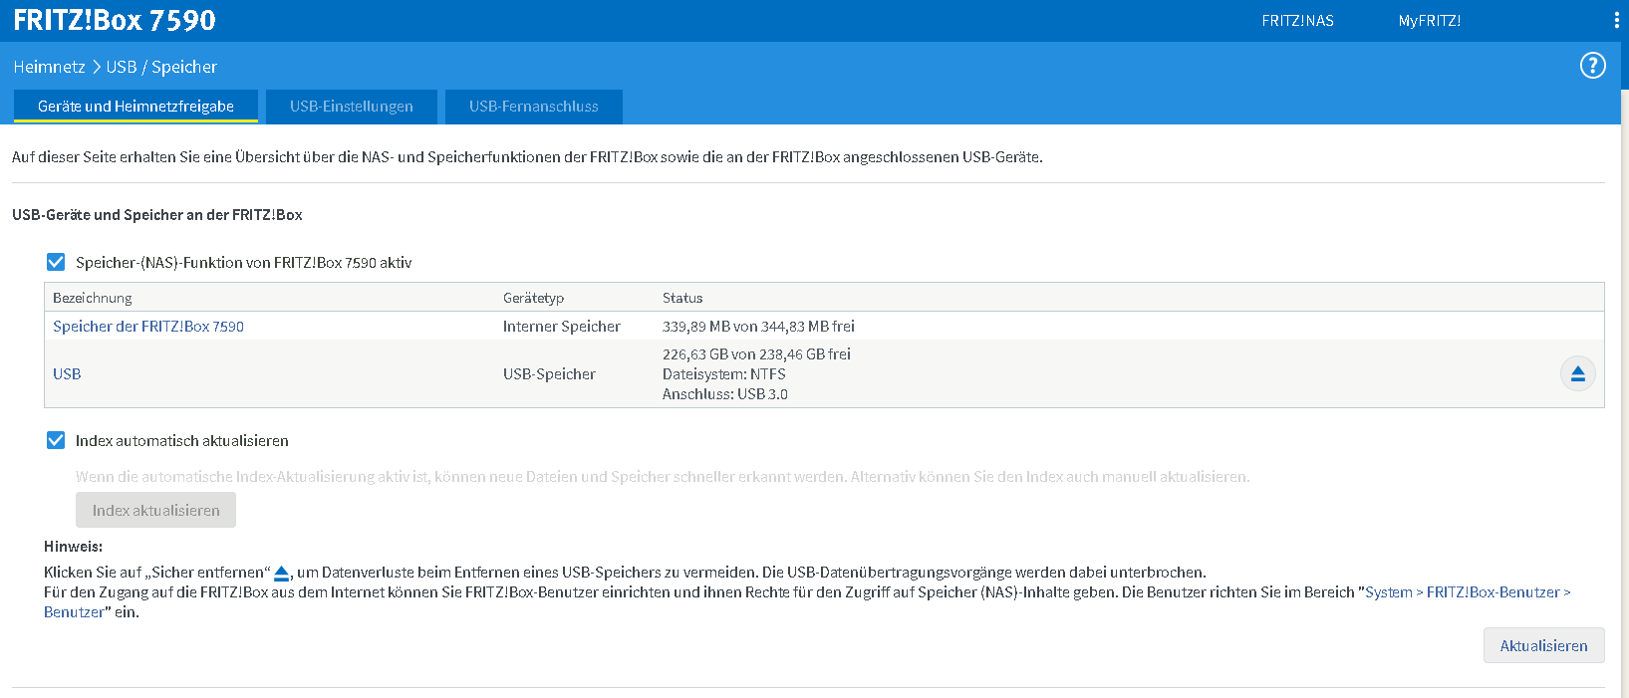Switch to USB-Fernanschluss tab
The width and height of the screenshot is (1629, 698).
coord(533,107)
